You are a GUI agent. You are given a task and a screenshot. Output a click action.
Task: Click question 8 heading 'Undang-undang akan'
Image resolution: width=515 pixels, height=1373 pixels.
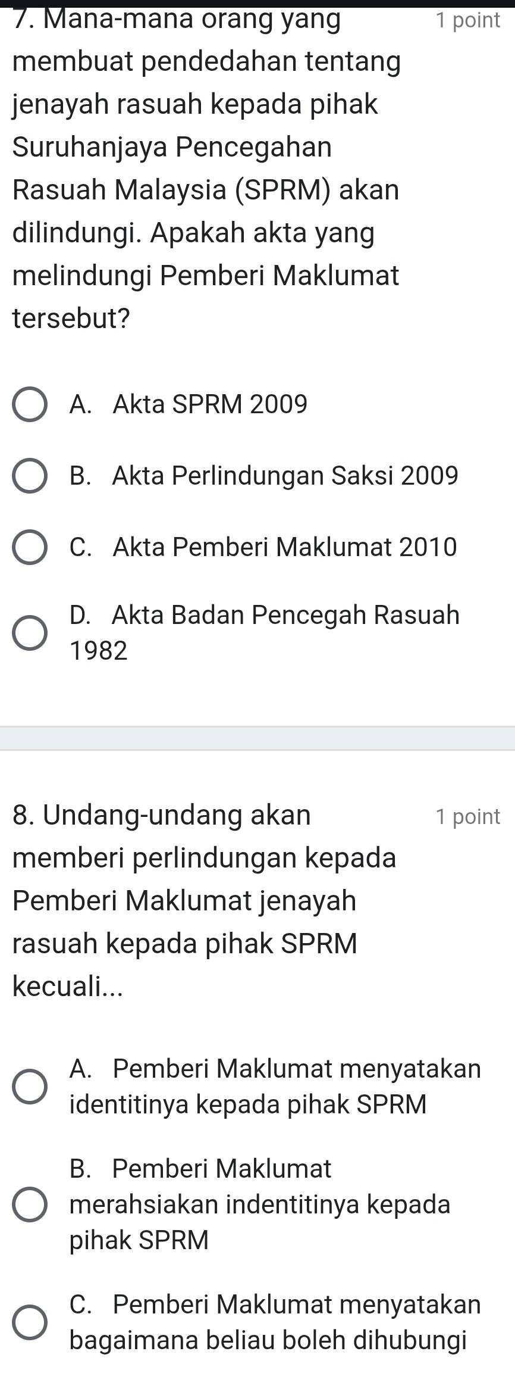coord(162,815)
